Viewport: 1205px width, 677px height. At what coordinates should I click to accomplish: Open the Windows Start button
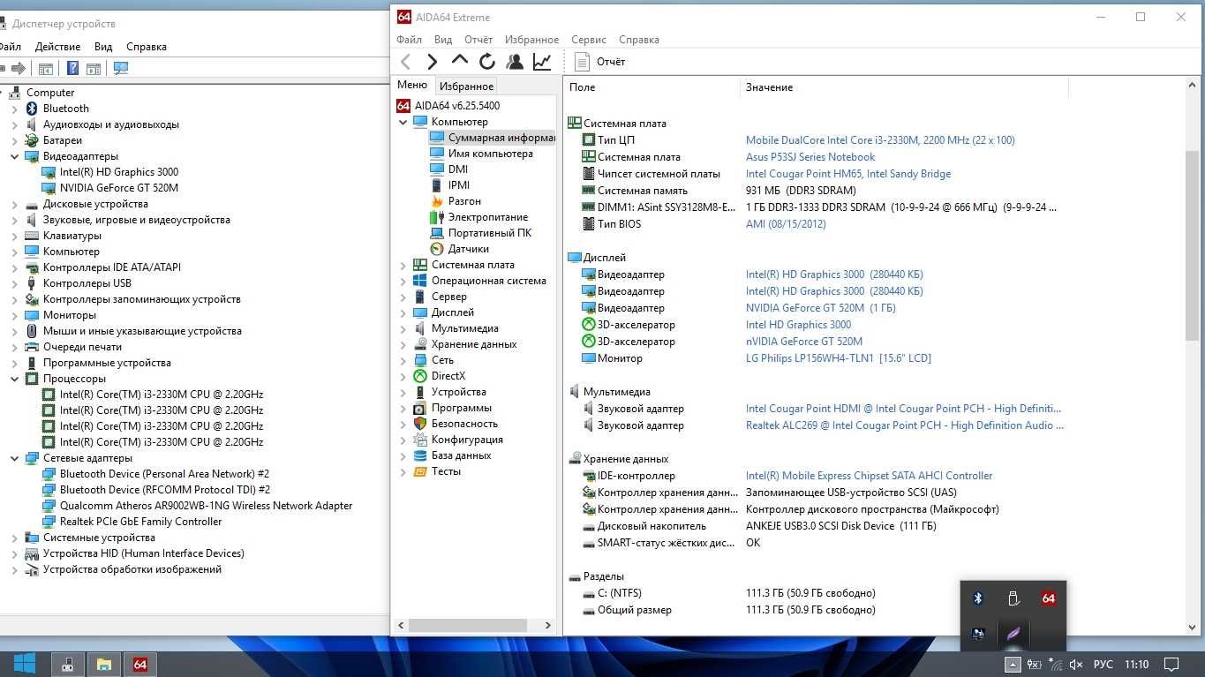(24, 664)
